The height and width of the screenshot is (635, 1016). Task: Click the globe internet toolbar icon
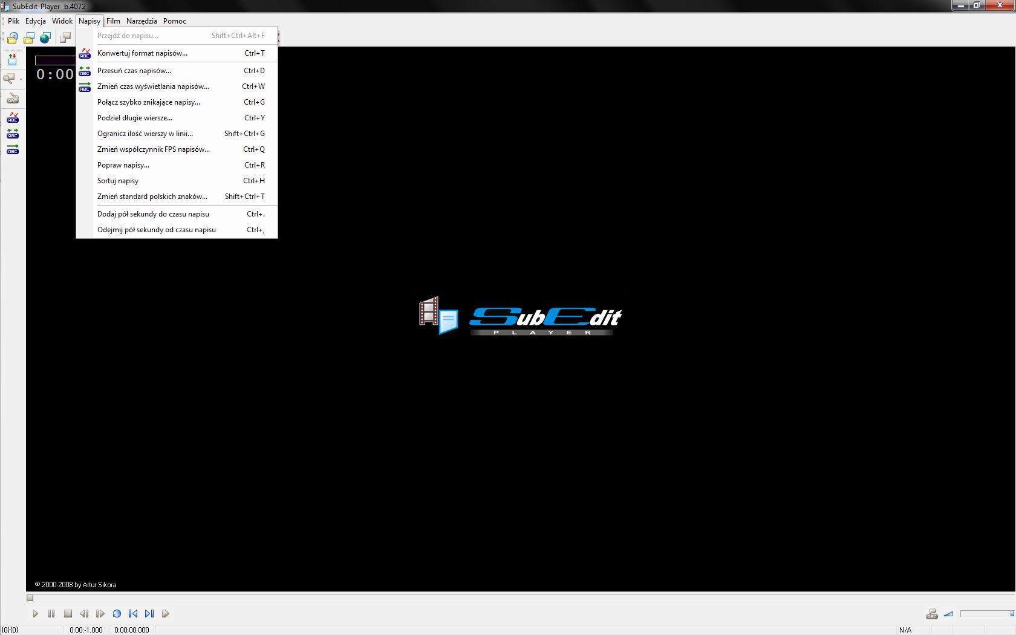coord(45,38)
